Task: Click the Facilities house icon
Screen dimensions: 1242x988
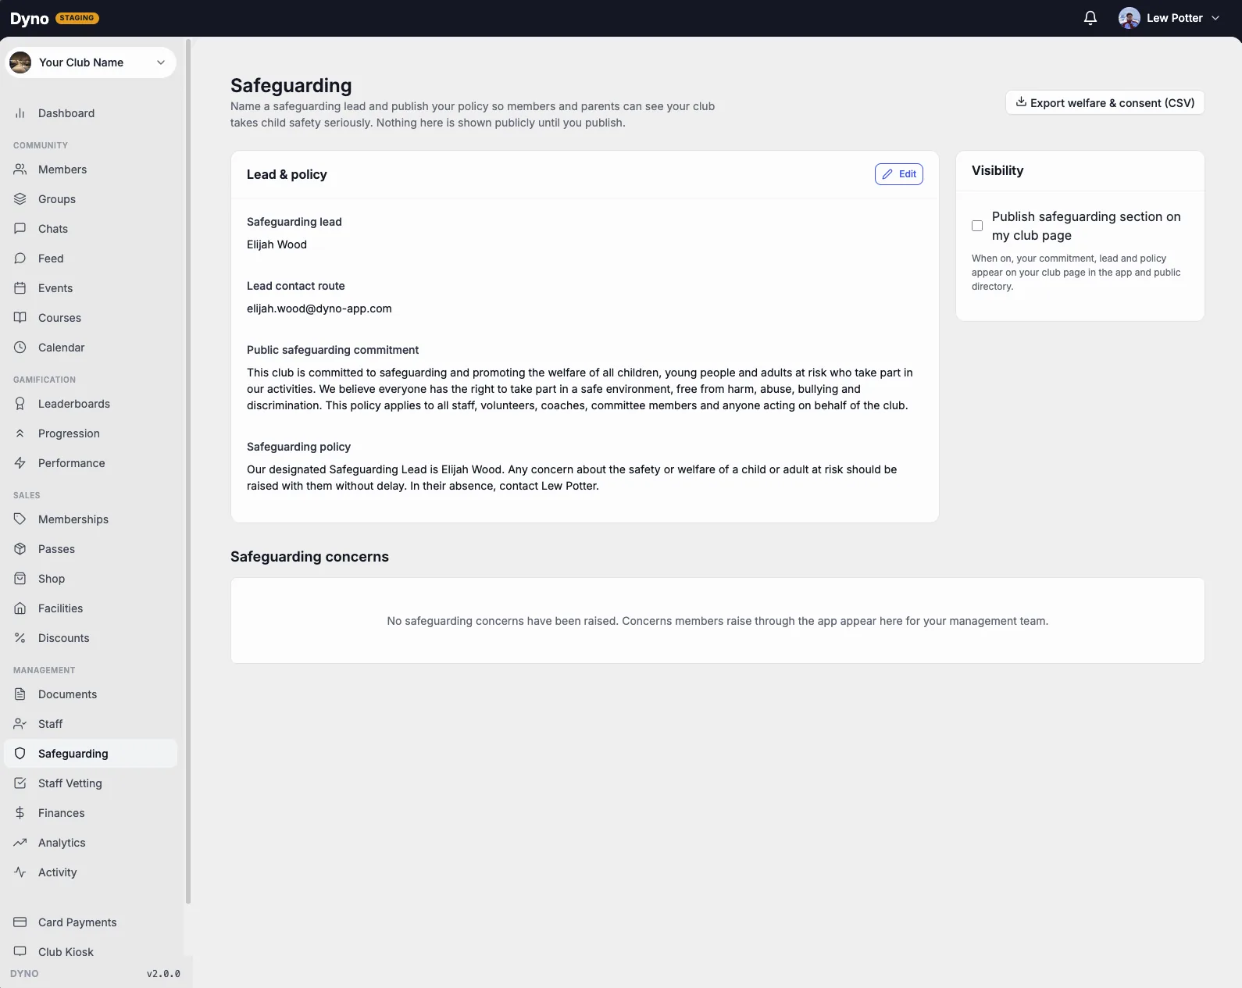Action: pyautogui.click(x=20, y=608)
